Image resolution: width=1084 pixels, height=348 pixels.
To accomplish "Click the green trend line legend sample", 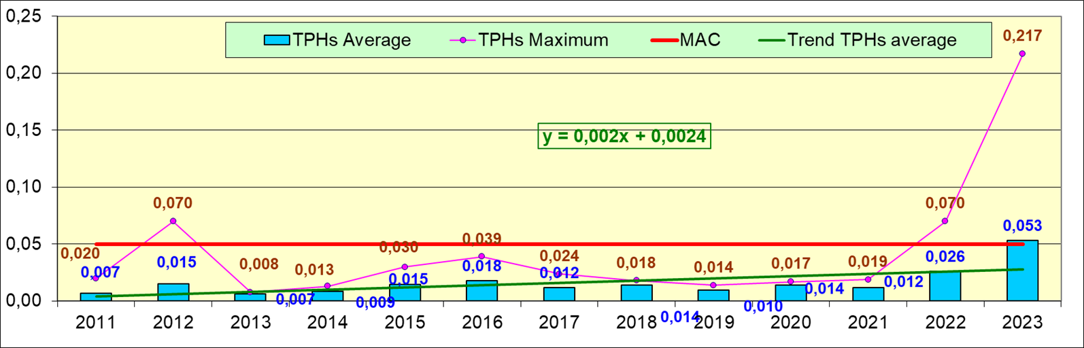I will click(x=771, y=40).
